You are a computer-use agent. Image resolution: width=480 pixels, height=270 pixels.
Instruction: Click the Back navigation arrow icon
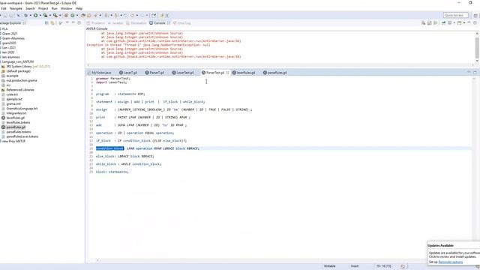pos(132,15)
